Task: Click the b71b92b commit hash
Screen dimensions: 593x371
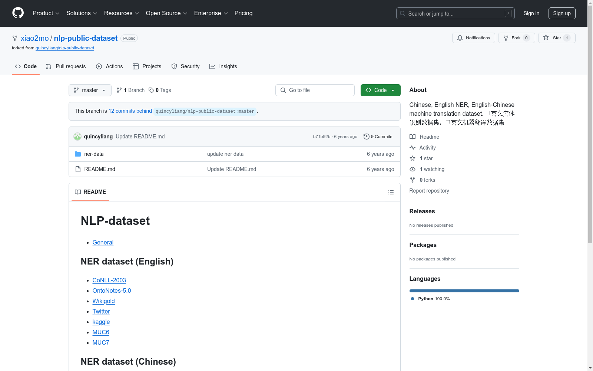Action: coord(322,137)
